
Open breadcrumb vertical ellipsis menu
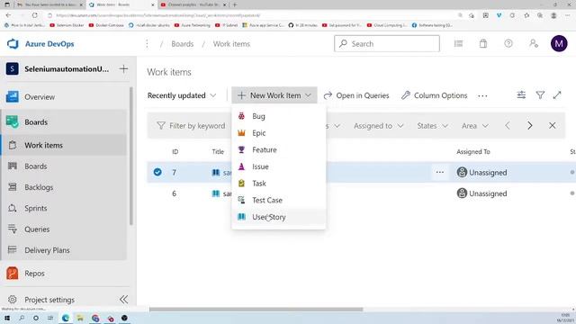coord(147,44)
